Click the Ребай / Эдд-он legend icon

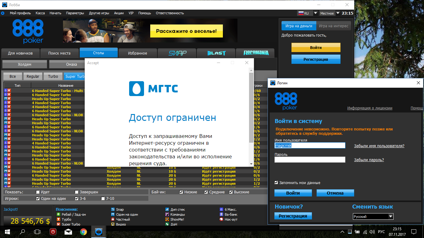[x=58, y=214]
